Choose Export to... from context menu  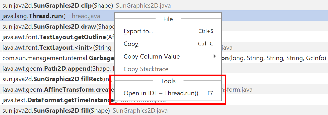coord(168,31)
